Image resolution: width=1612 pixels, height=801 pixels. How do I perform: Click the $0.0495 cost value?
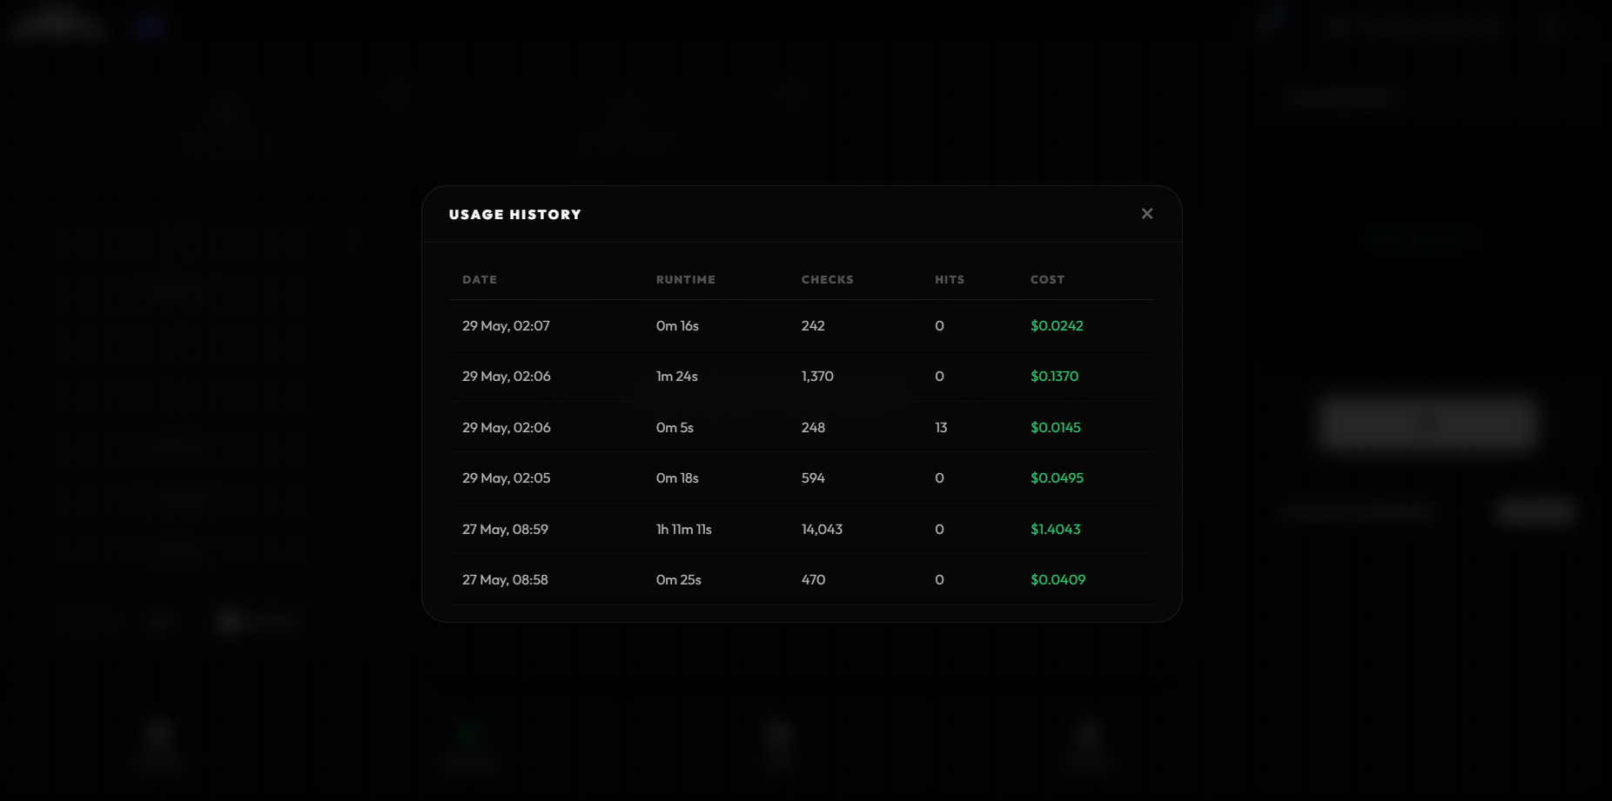tap(1057, 478)
